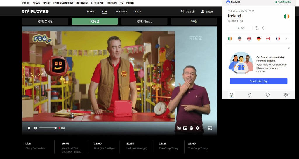Open the LIFESTYLE top bar link
This screenshot has height=159, width=299.
[x=98, y=3]
